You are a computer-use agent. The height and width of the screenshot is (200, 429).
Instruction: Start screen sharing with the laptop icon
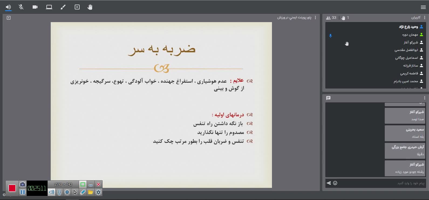tap(49, 7)
